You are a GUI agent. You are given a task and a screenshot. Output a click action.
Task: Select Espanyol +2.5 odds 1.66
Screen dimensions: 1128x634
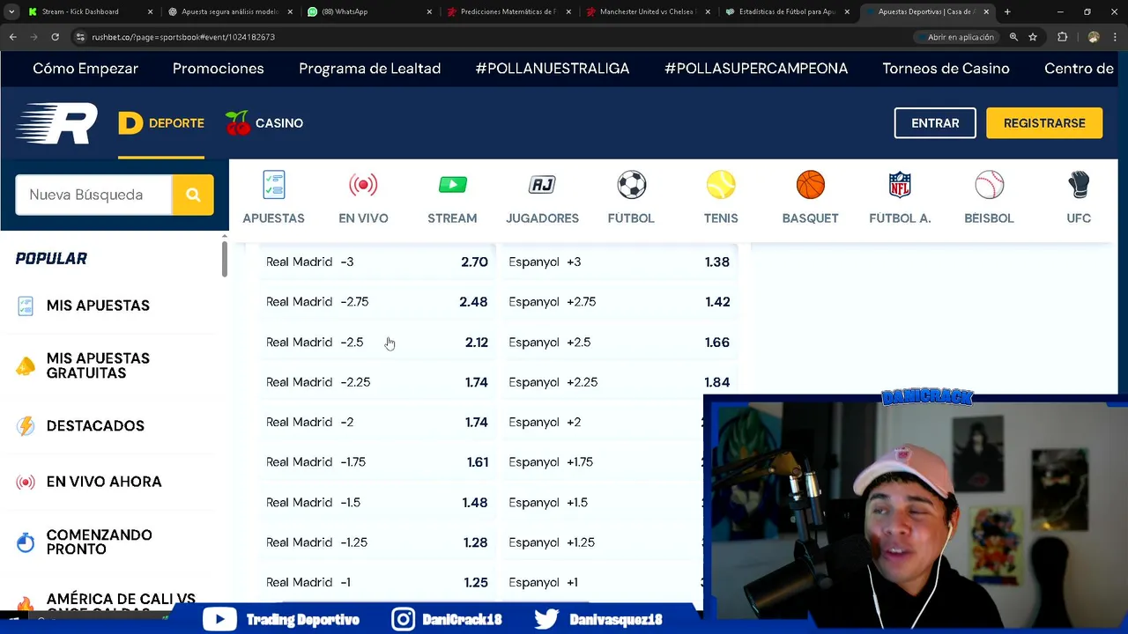click(x=620, y=343)
